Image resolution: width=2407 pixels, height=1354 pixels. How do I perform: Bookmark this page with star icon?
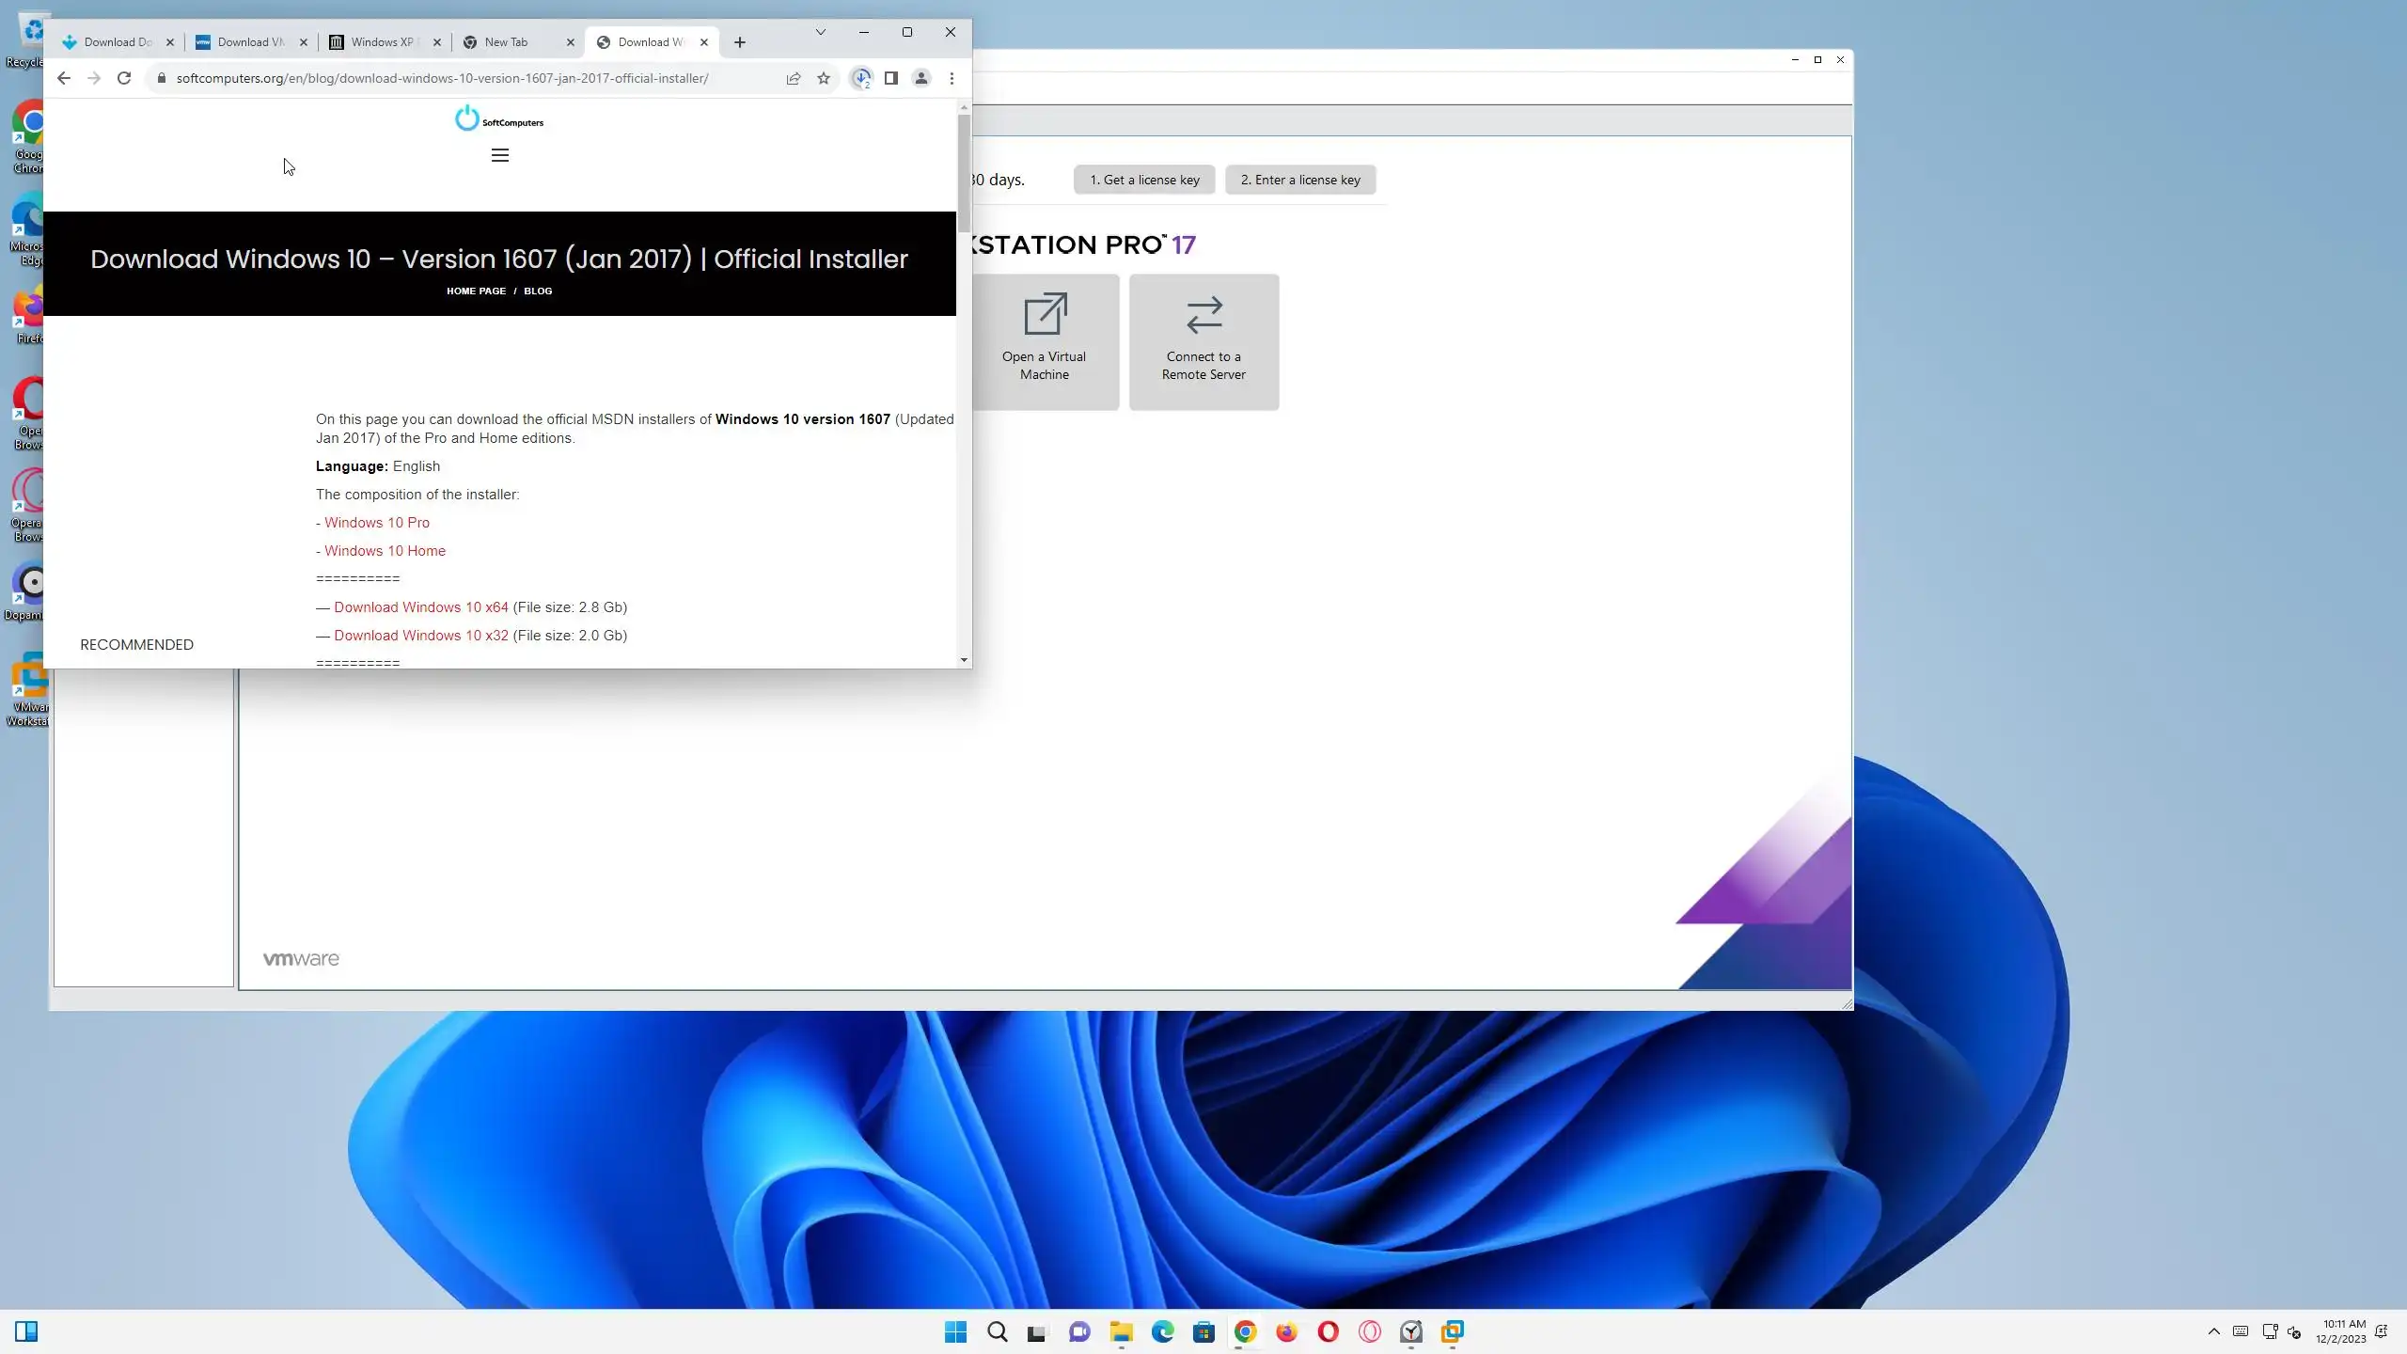pyautogui.click(x=824, y=78)
